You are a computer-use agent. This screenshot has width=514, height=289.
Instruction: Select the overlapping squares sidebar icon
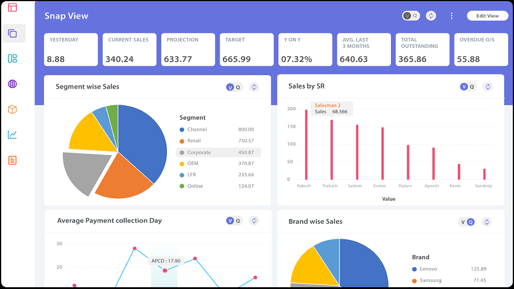[13, 34]
